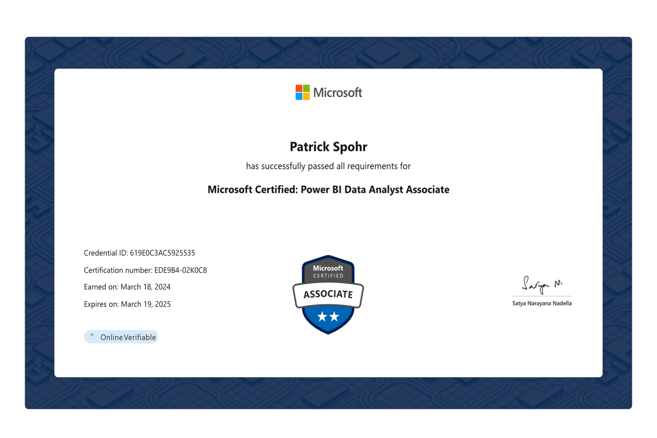The image size is (657, 438).
Task: Click the ASSOCIATE banner on the shield badge
Action: pos(328,294)
